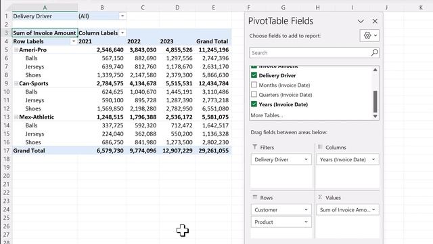Select column E header
The height and width of the screenshot is (244, 433).
(x=214, y=7)
